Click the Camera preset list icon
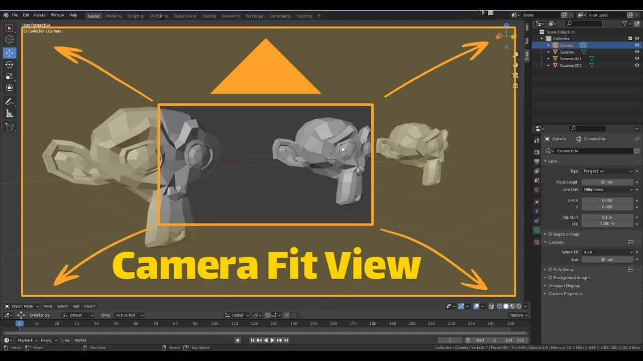The height and width of the screenshot is (361, 643). [x=630, y=242]
